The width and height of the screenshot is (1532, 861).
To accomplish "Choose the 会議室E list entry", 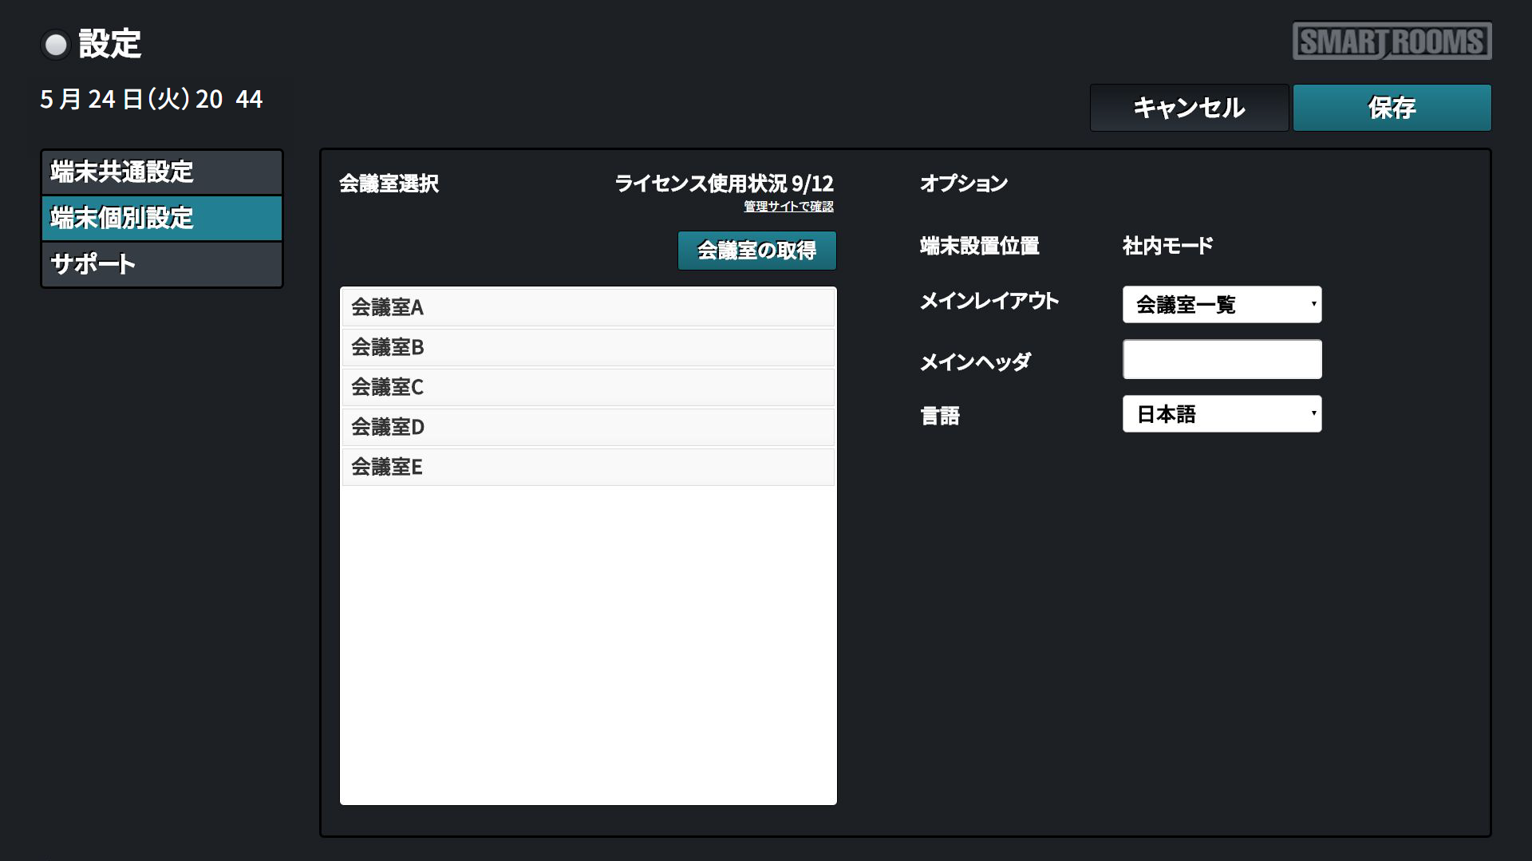I will (587, 467).
